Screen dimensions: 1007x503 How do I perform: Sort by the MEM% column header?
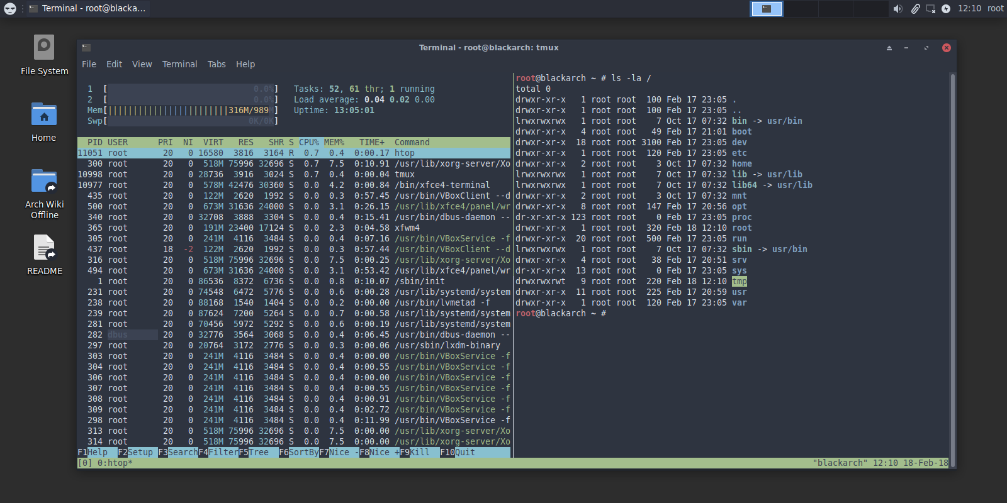(334, 142)
